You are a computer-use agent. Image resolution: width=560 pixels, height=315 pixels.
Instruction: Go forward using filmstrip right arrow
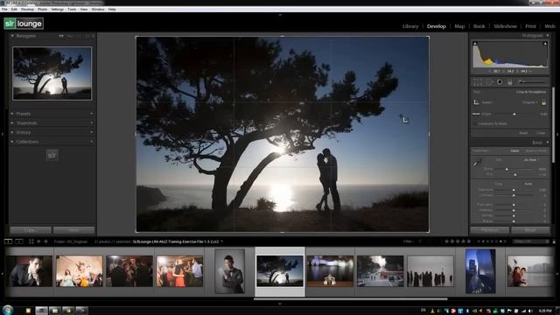[45, 241]
